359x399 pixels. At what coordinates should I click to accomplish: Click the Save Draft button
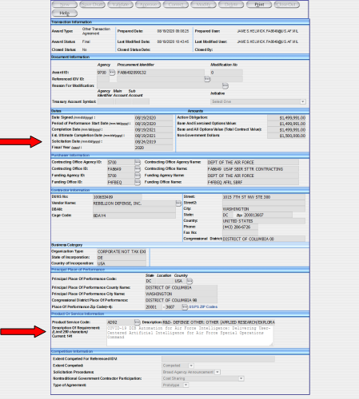(x=92, y=5)
